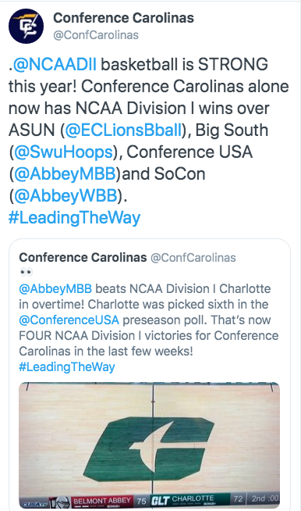Click the quoted tweet's @ConfCarolinas handle

pyautogui.click(x=193, y=258)
